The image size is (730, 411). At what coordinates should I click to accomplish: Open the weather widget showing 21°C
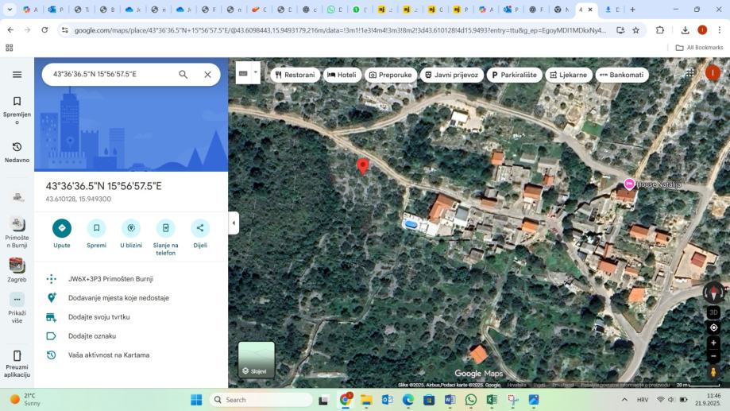(x=25, y=400)
